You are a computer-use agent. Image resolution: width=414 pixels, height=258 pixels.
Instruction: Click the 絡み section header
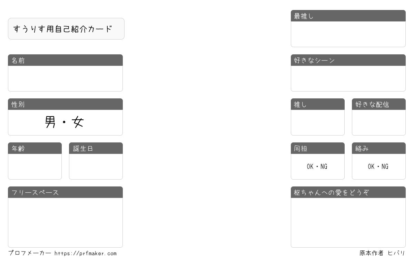[x=379, y=148]
